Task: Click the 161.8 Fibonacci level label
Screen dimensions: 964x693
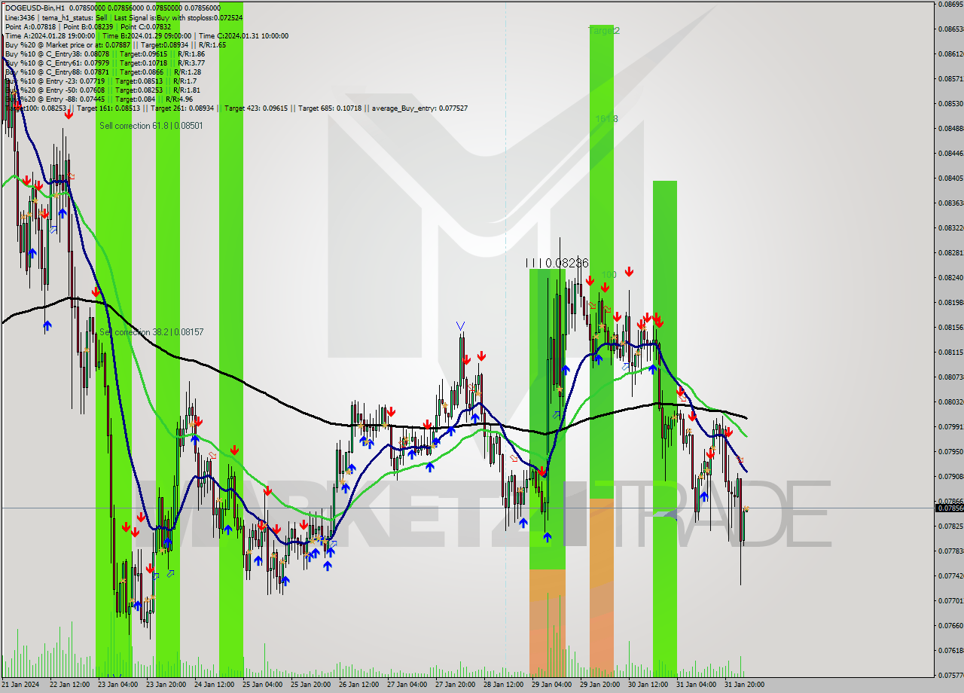Action: [x=606, y=119]
